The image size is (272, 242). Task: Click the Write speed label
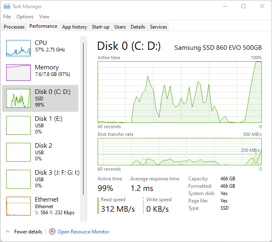(x=159, y=200)
